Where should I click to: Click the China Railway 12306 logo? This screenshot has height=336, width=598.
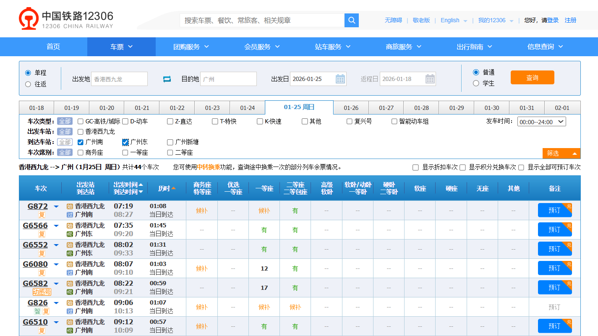click(66, 19)
